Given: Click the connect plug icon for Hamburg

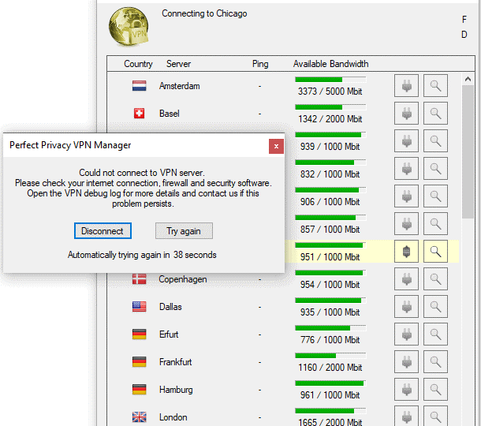Looking at the screenshot, I should pyautogui.click(x=406, y=390).
